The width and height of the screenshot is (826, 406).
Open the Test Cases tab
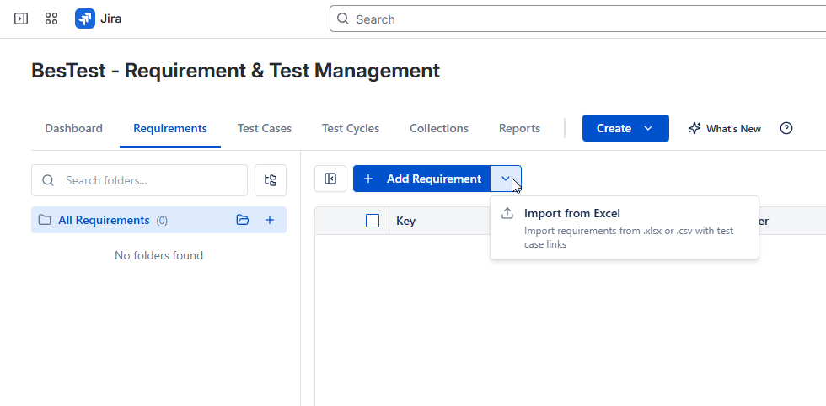coord(265,128)
